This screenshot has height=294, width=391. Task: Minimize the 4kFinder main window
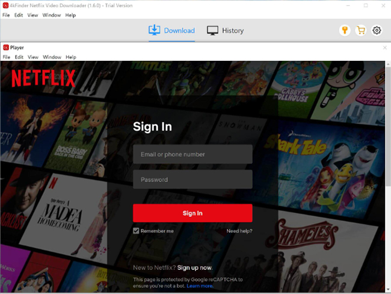tap(348, 5)
